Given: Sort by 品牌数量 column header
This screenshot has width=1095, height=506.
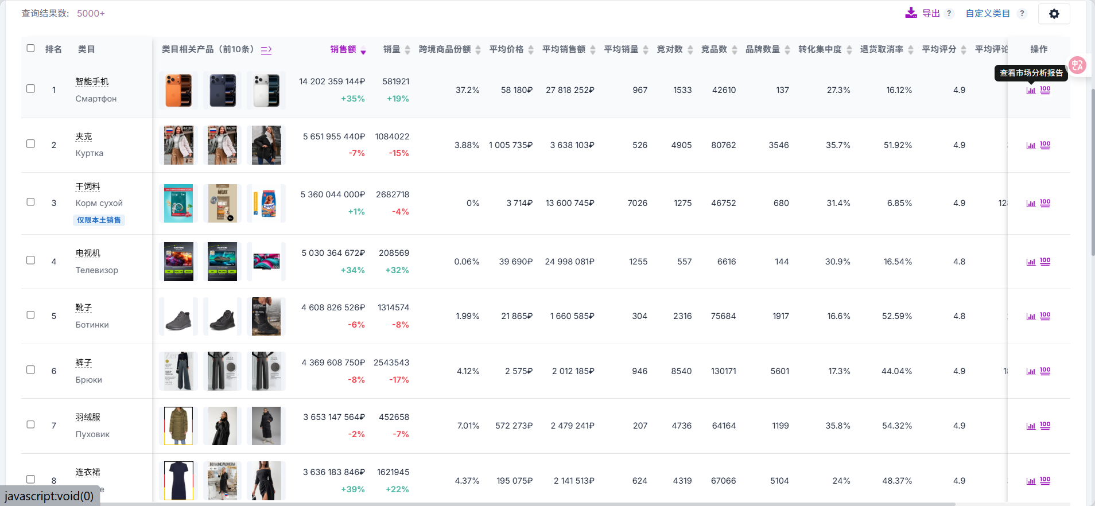Looking at the screenshot, I should pyautogui.click(x=763, y=49).
